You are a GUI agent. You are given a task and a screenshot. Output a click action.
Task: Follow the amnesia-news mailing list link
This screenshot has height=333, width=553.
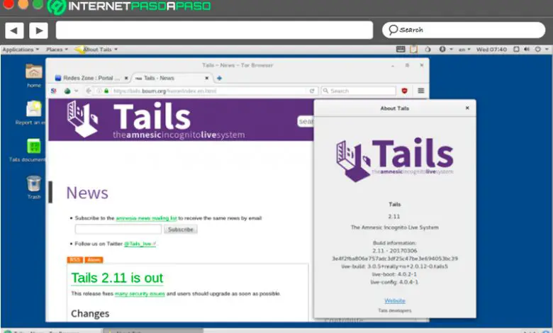point(146,218)
